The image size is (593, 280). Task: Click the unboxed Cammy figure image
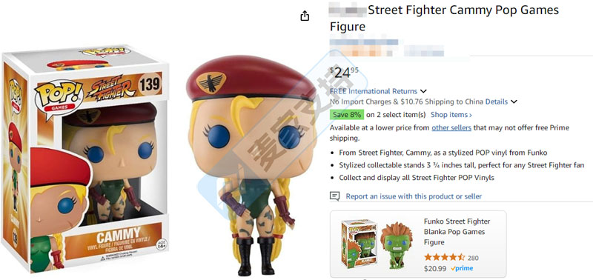point(251,165)
